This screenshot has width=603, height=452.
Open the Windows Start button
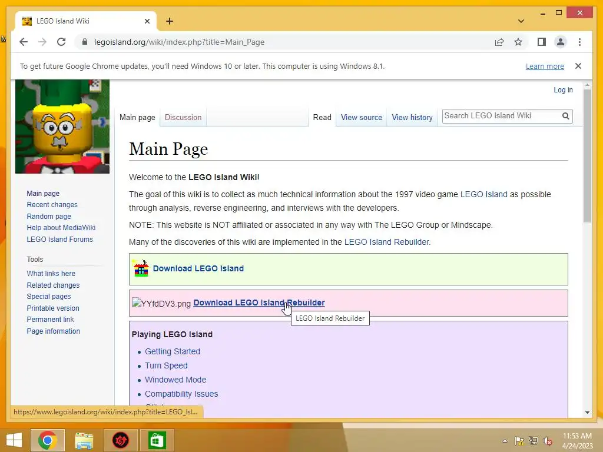[14, 440]
